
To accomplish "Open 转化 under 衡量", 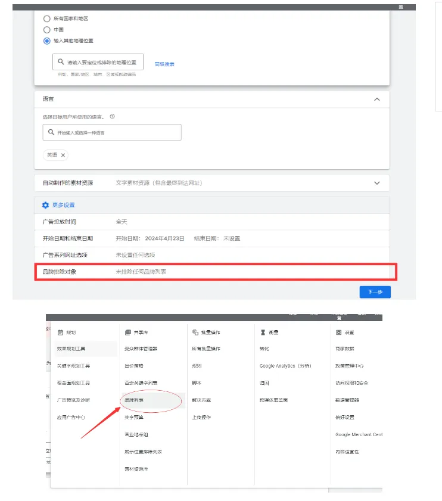I will pos(264,348).
